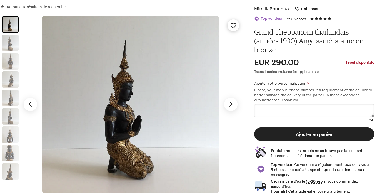Click the unicorn Produit rare icon
This screenshot has width=377, height=194.
tap(261, 152)
